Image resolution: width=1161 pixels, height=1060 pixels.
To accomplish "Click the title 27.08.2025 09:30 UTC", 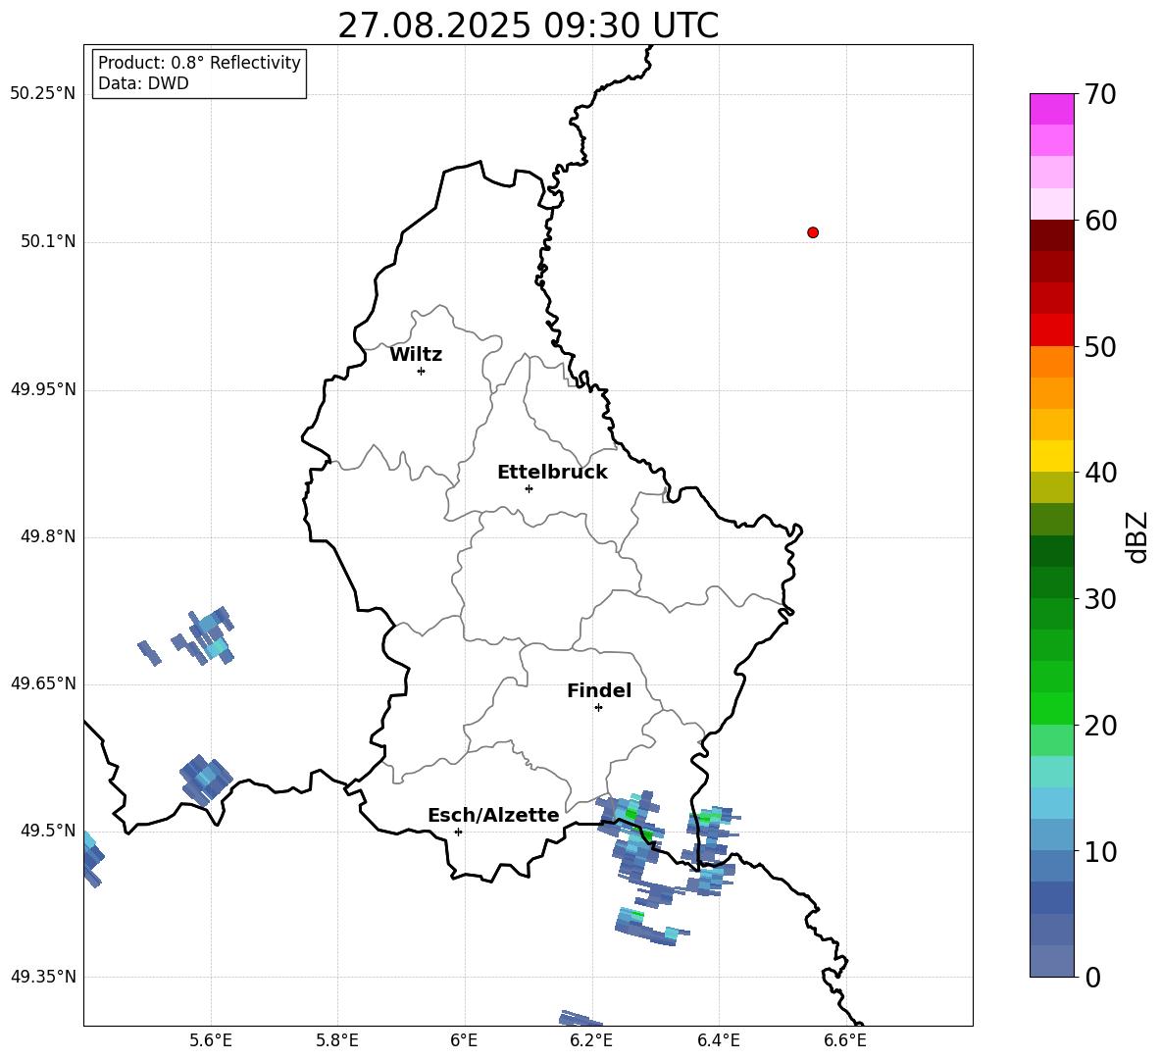I will point(528,25).
